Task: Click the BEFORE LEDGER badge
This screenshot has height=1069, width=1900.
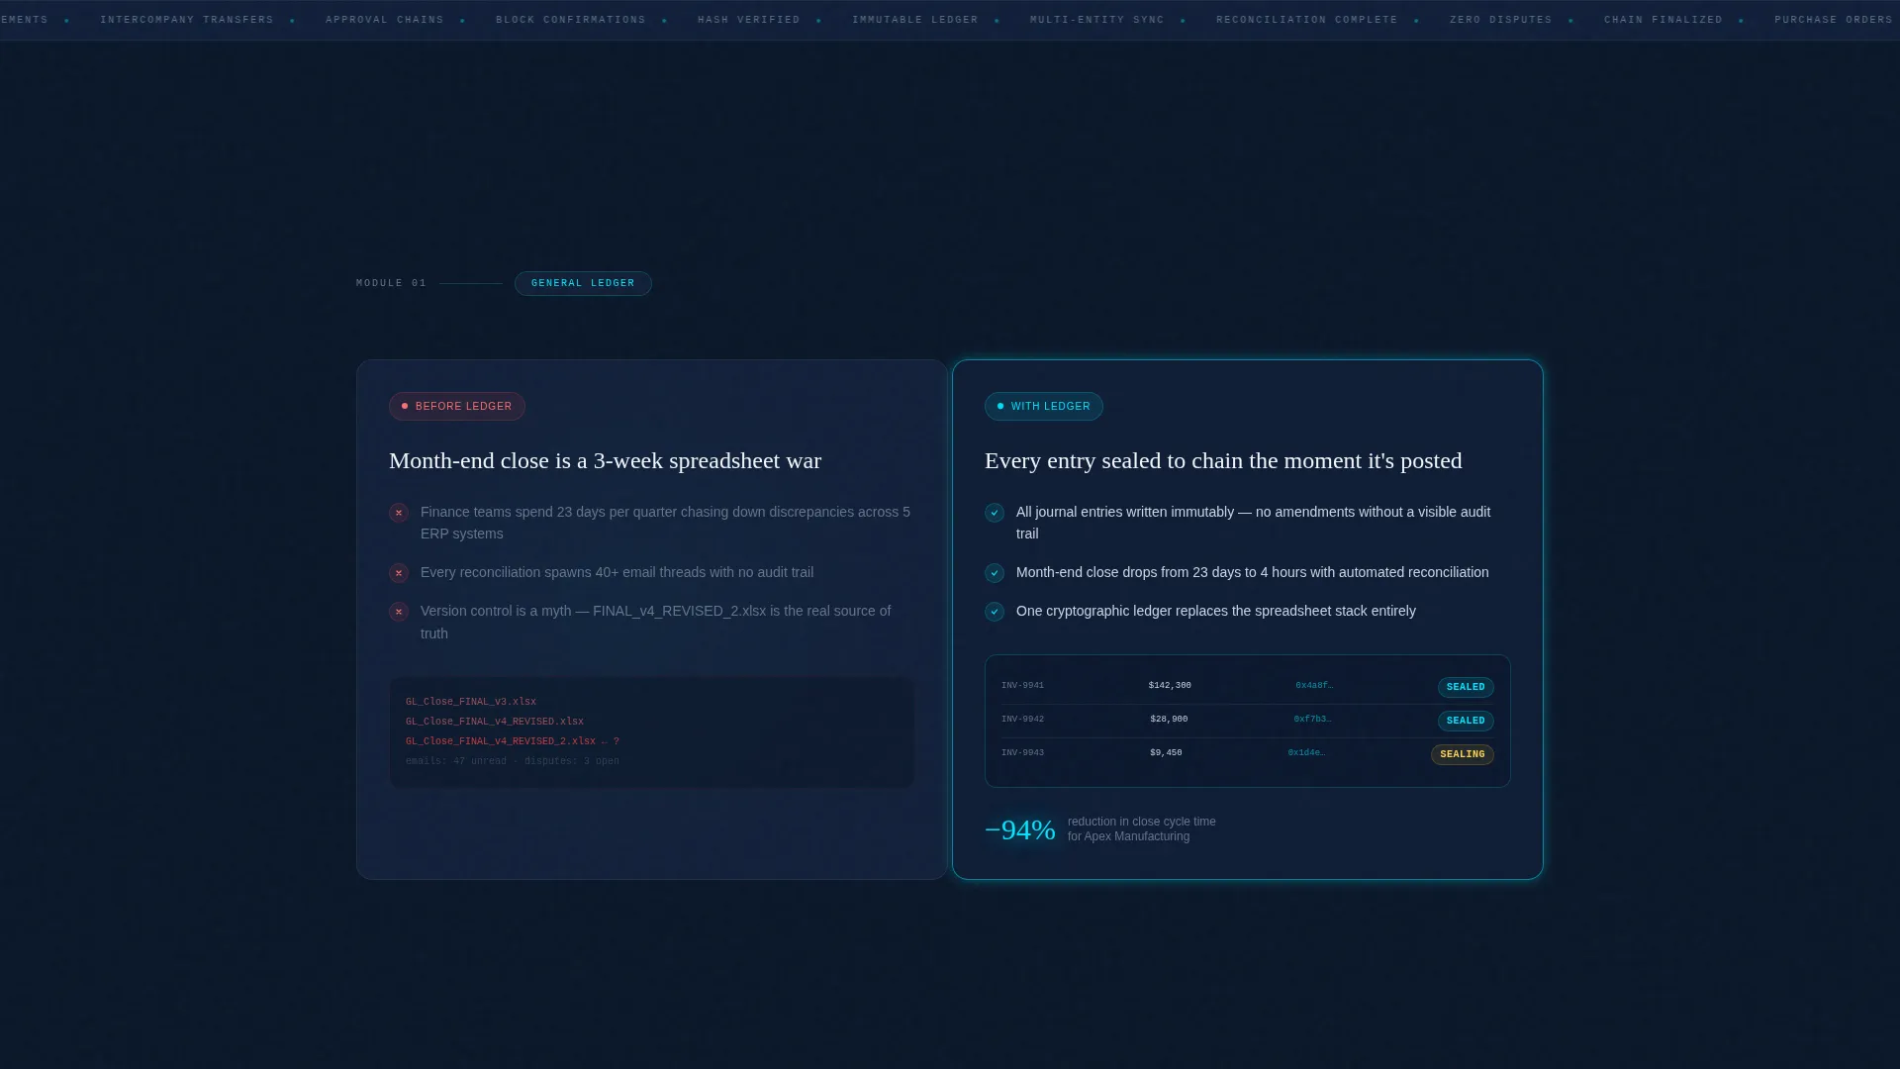Action: tap(457, 406)
